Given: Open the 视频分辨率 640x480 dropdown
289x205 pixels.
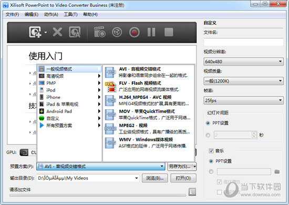Looking at the screenshot, I should (x=243, y=61).
